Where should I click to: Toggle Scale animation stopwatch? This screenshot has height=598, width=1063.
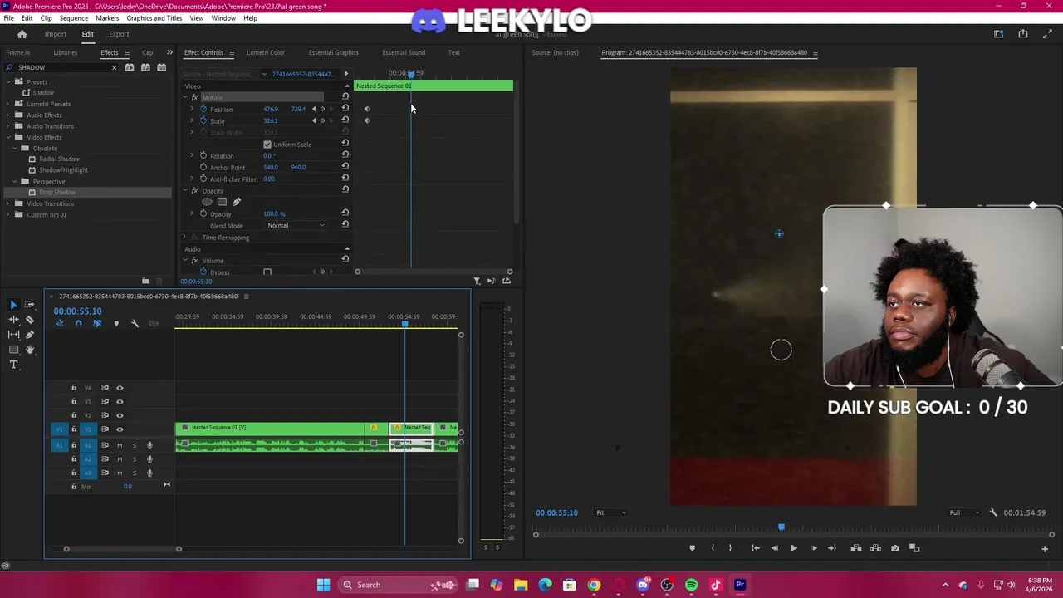203,120
